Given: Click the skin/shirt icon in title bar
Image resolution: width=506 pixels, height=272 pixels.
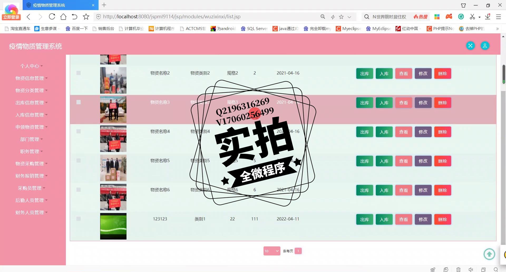Looking at the screenshot, I should [463, 5].
